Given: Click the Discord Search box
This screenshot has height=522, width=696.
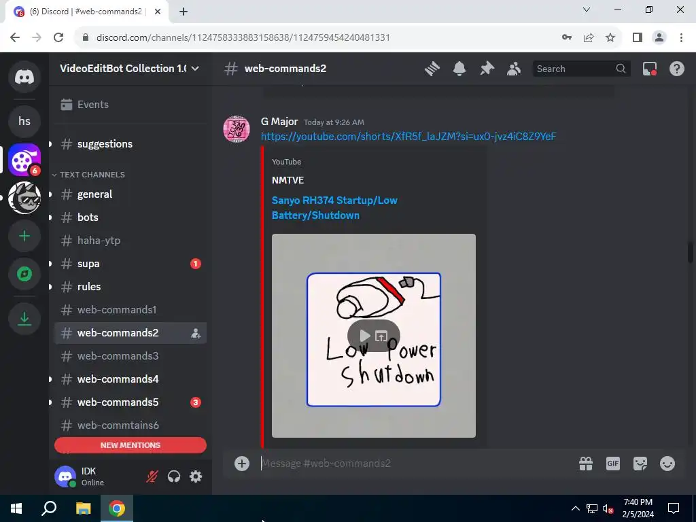Looking at the screenshot, I should 581,69.
